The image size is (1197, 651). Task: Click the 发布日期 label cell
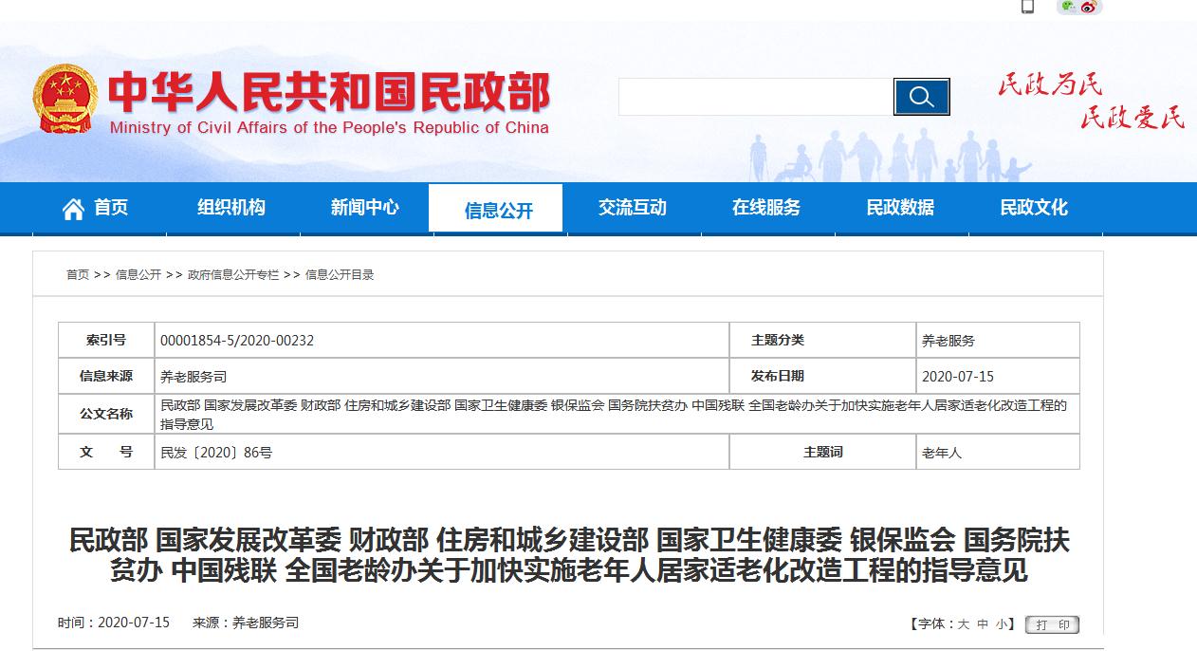tap(824, 377)
